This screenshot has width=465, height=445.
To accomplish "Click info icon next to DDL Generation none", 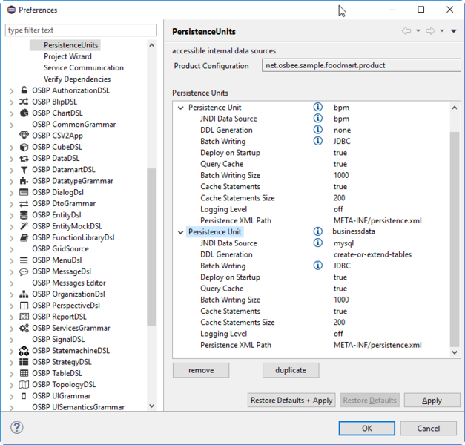I will pos(318,129).
